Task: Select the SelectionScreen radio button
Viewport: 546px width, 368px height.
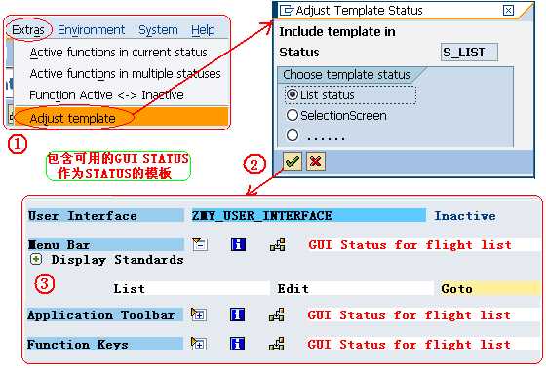Action: pos(292,115)
